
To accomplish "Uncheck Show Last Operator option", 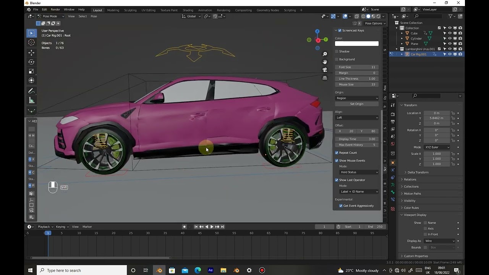I will (x=337, y=180).
